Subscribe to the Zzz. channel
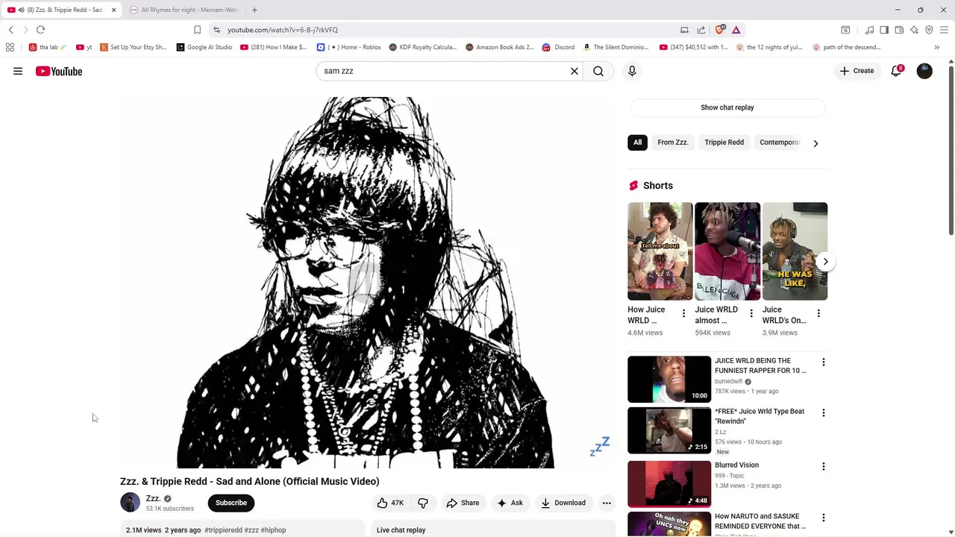 (x=231, y=503)
